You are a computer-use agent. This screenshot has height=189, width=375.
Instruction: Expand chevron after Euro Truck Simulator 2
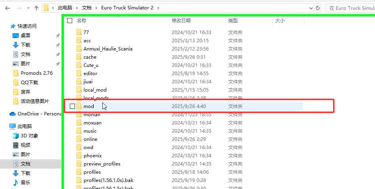coord(158,8)
